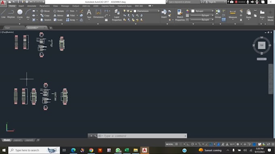Click the Plot printer icon
This screenshot has width=275, height=154.
[x=27, y=2]
